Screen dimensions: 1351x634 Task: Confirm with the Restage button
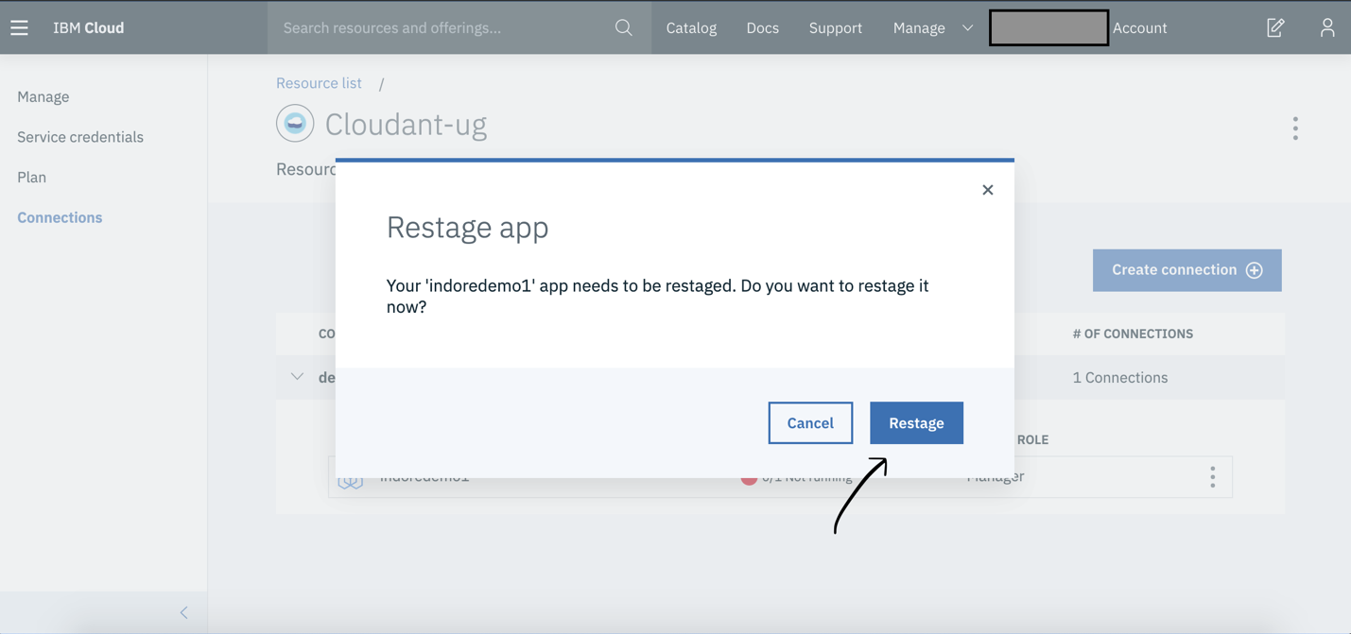[916, 422]
